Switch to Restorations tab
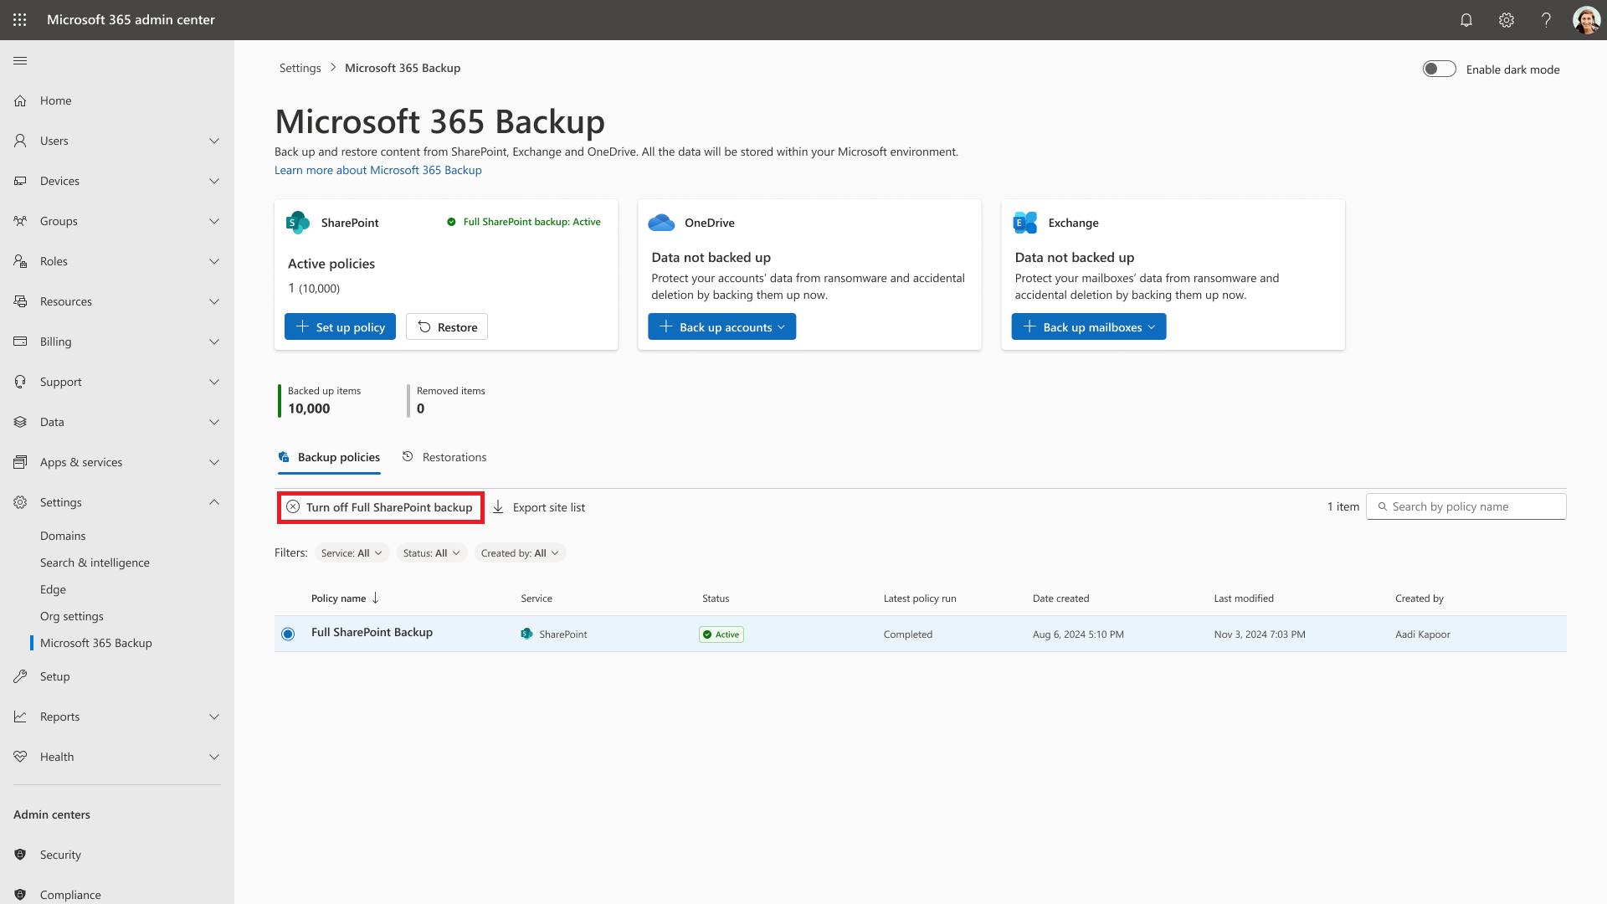This screenshot has width=1607, height=904. point(444,457)
